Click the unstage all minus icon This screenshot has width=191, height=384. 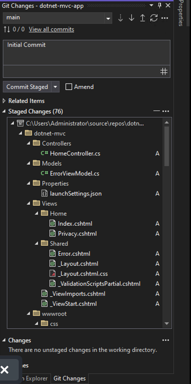tap(157, 111)
